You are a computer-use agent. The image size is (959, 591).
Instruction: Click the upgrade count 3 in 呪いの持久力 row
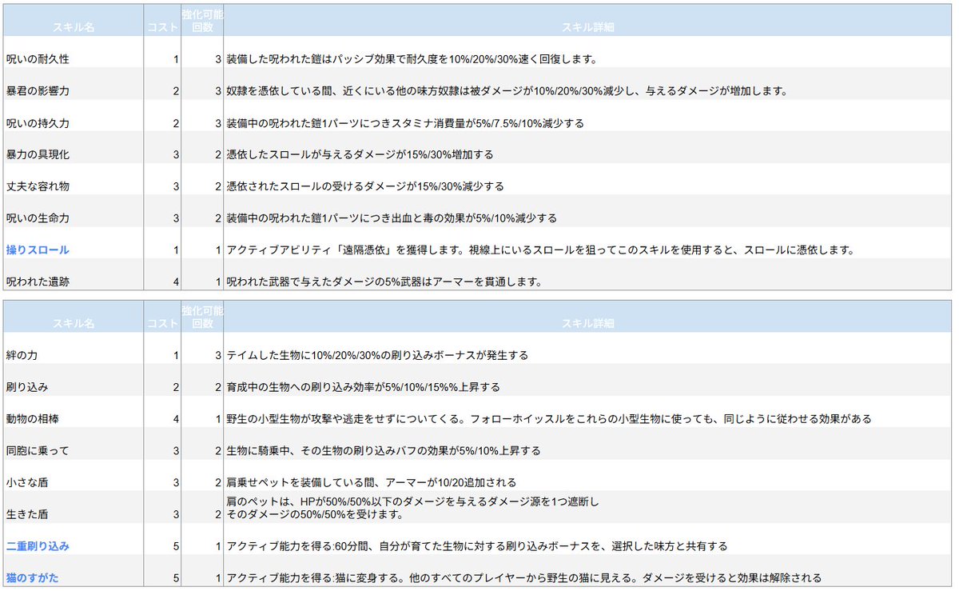[217, 123]
